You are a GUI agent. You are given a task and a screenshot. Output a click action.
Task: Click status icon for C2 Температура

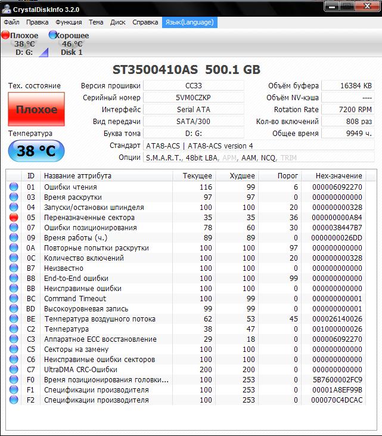[x=14, y=329]
